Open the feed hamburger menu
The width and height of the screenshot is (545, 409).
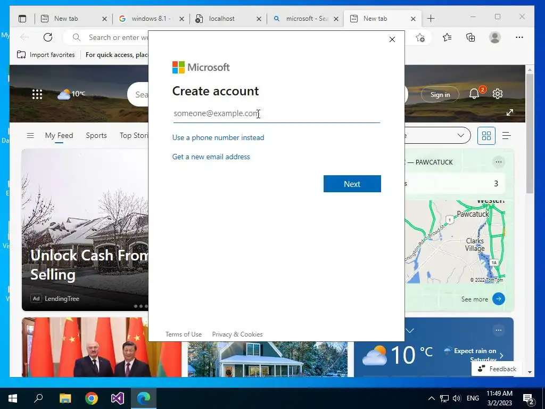click(x=30, y=135)
